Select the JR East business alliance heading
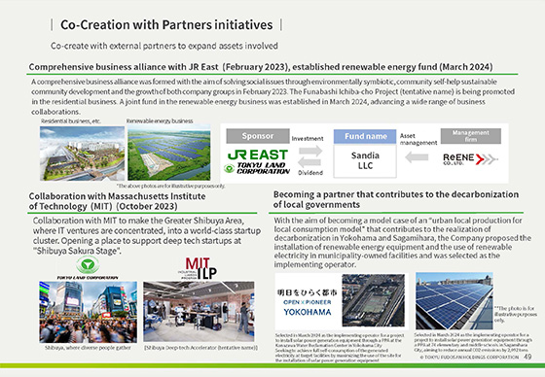This screenshot has height=377, width=545. (x=261, y=67)
